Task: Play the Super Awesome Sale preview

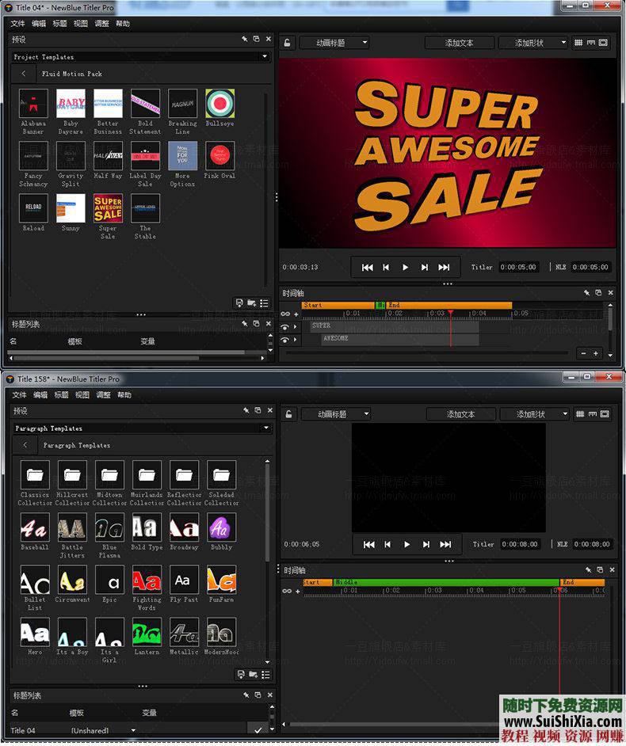Action: pos(405,268)
